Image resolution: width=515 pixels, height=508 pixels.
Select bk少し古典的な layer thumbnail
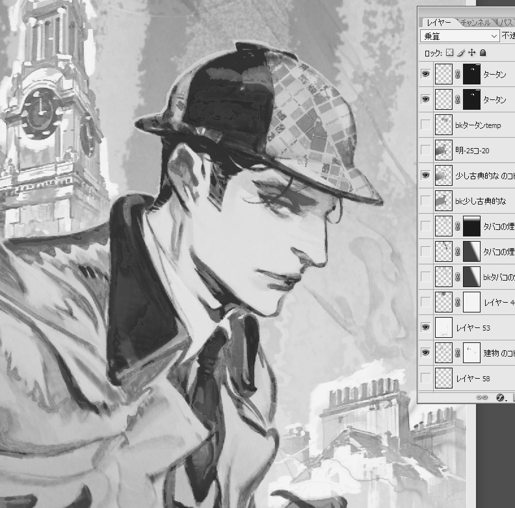[x=443, y=201]
